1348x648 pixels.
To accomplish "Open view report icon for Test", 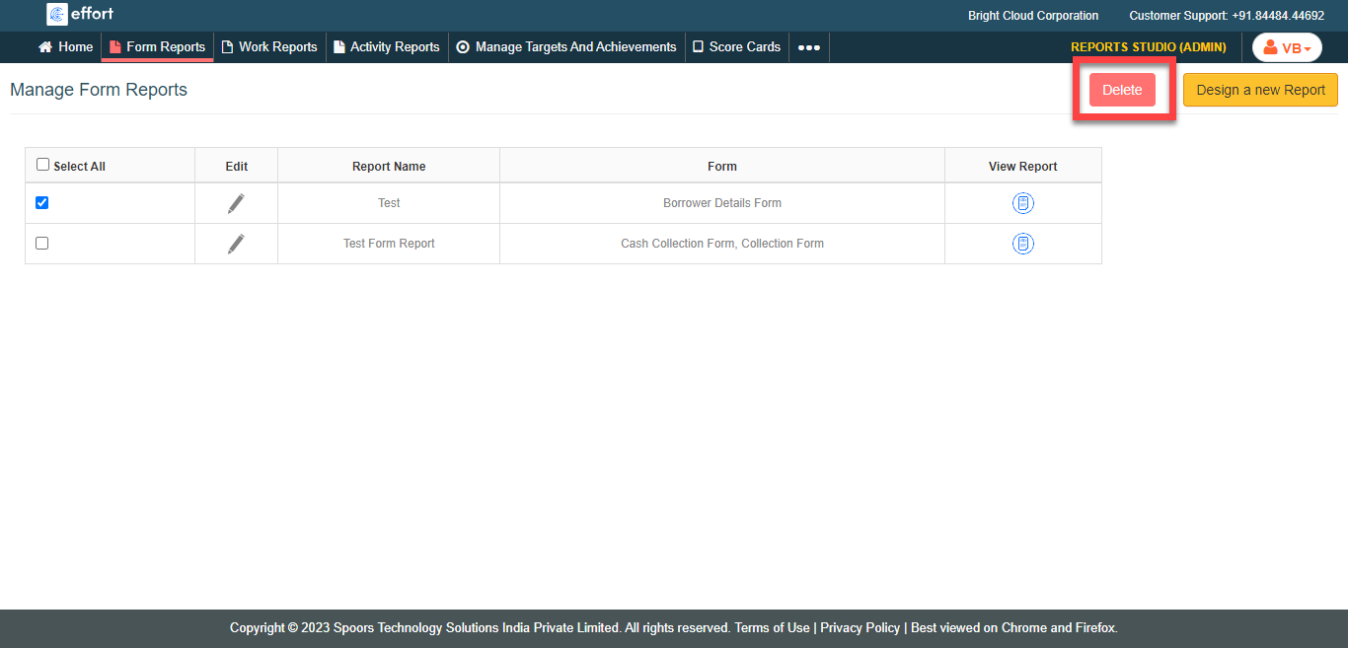I will tap(1022, 203).
